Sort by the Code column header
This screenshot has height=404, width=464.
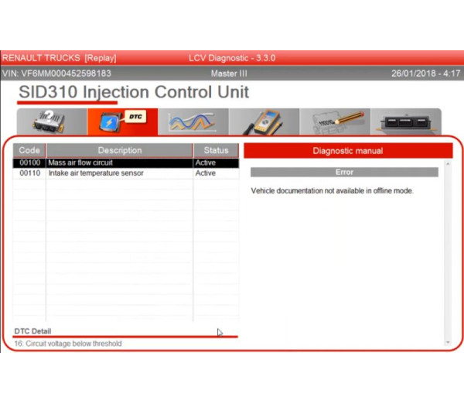[29, 150]
